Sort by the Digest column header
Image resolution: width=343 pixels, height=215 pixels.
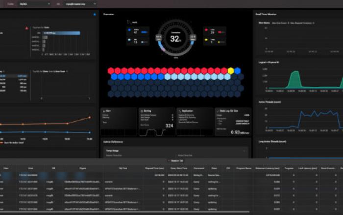point(83,168)
